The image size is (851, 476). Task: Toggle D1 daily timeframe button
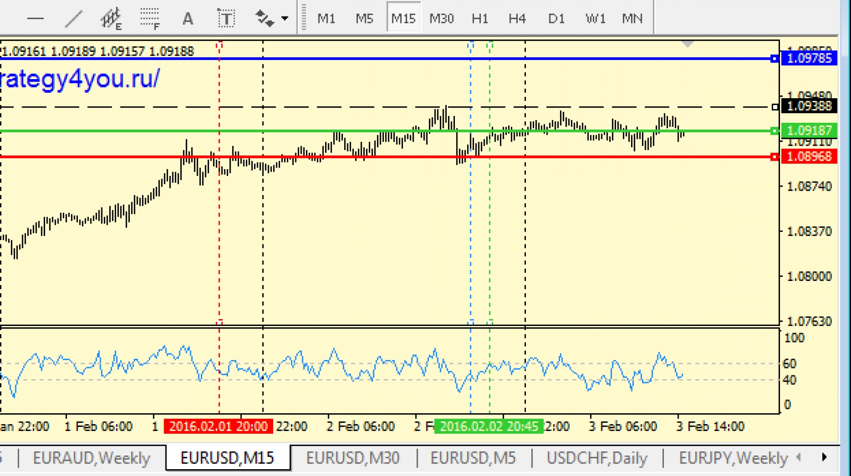pyautogui.click(x=556, y=19)
